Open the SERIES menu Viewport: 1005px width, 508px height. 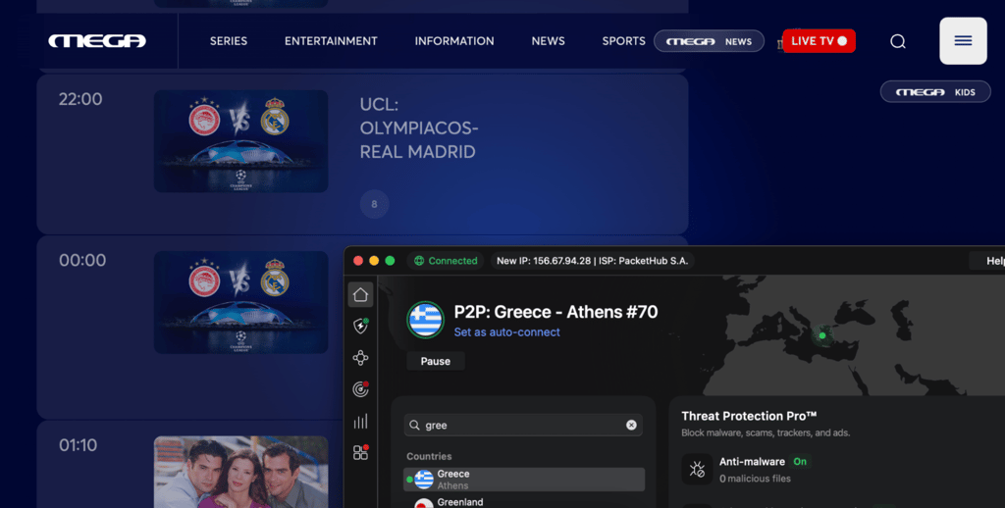click(x=228, y=41)
